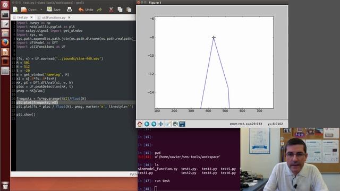Click the highlighted plt.plot(freqaxis, mX) line

[37, 102]
